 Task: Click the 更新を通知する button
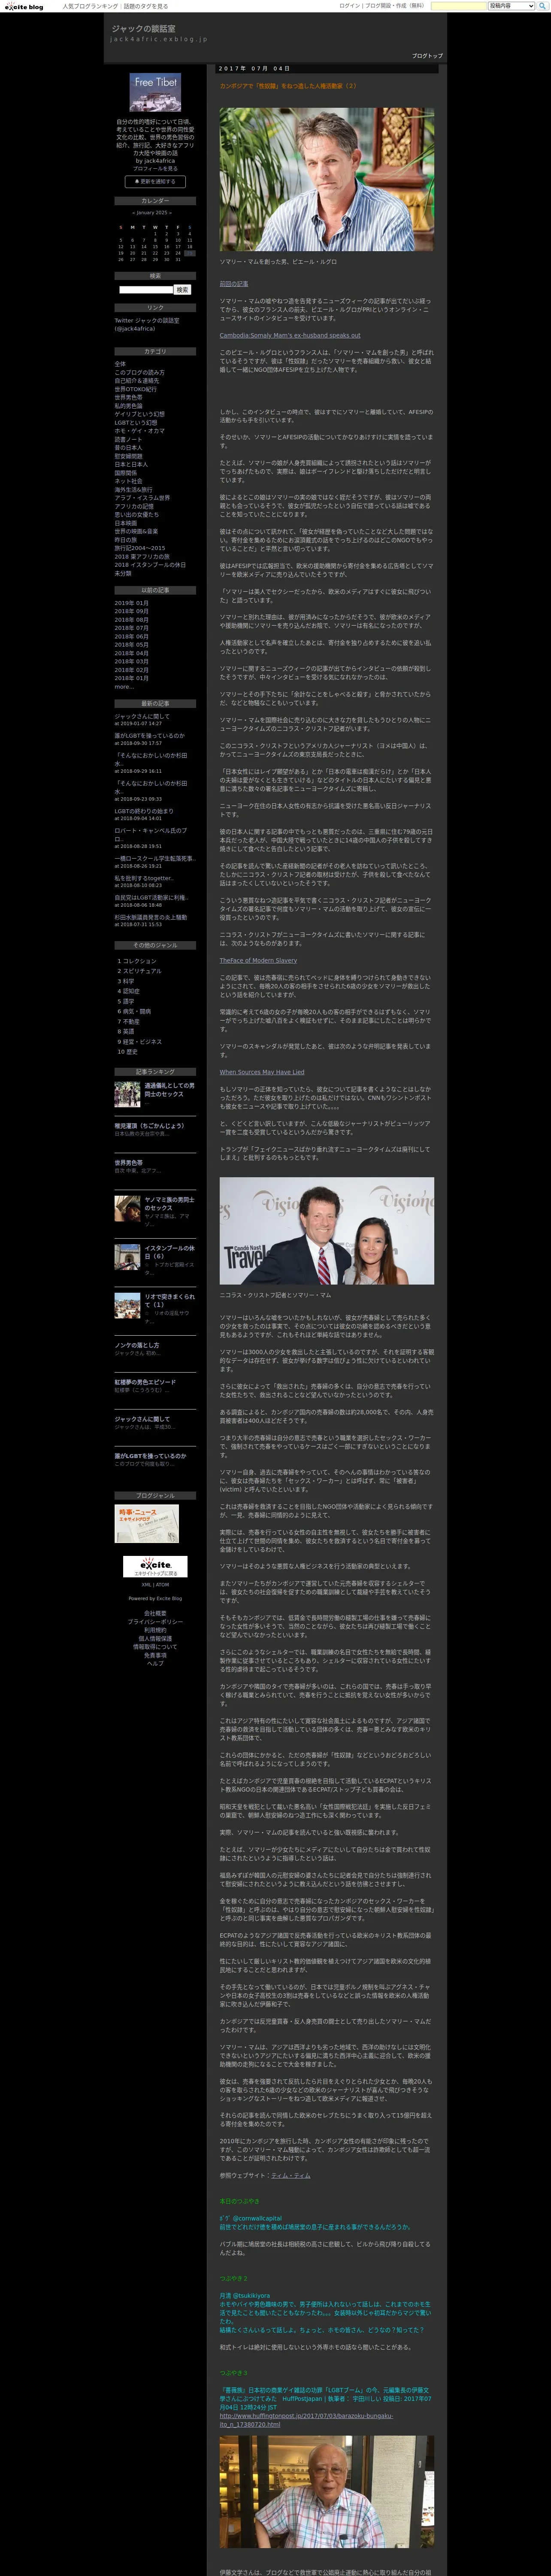[155, 182]
